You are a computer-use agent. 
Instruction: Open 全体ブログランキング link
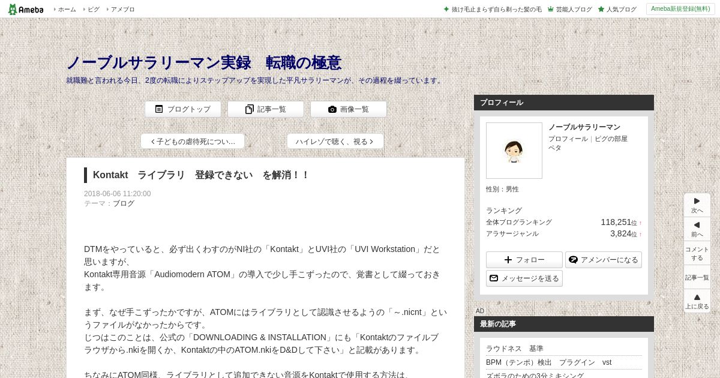click(x=519, y=222)
